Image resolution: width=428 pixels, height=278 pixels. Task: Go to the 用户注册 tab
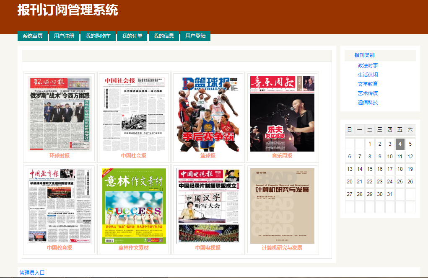(64, 36)
